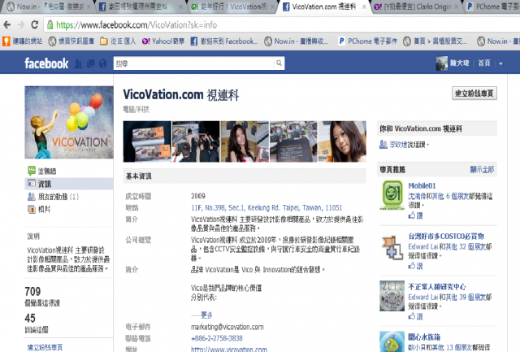Viewport: 520px width, 352px height.
Task: Click the 開心水族箱 fish icon
Action: pyautogui.click(x=392, y=341)
